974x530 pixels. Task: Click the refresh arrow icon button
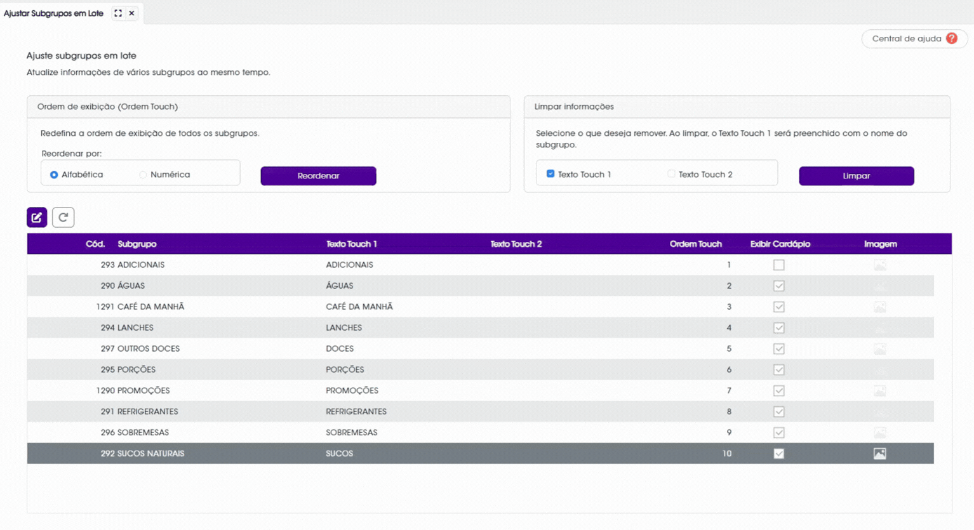(63, 217)
